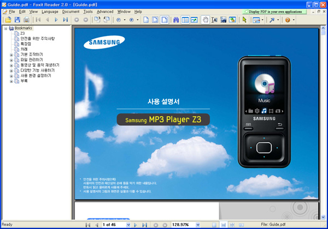328x229 pixels.
Task: Expand the '다양한 기능 사용하기' bookmark
Action: point(11,71)
